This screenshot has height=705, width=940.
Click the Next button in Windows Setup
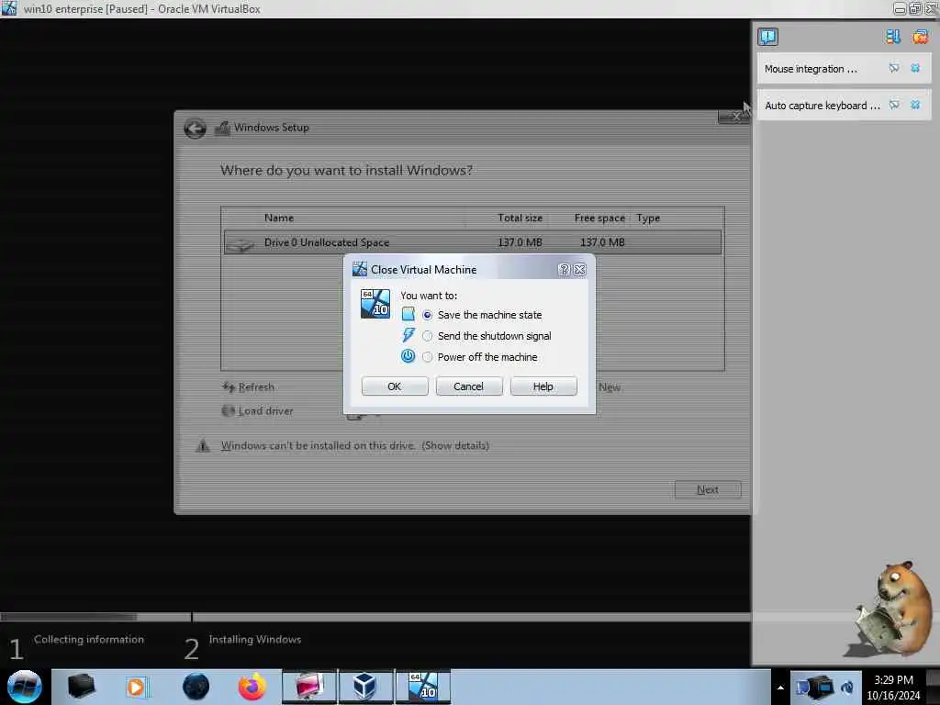708,490
